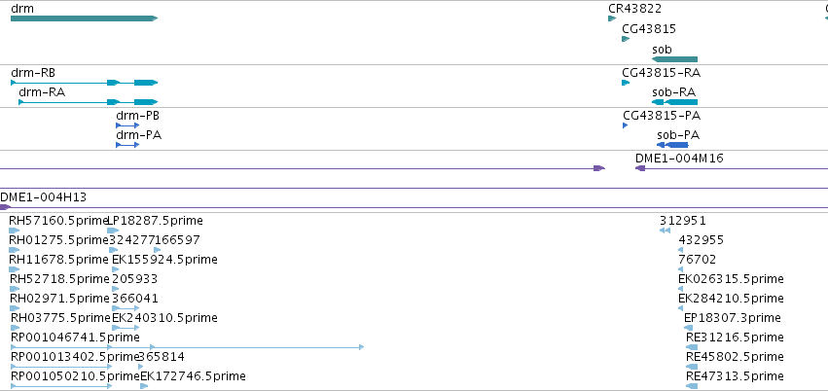The width and height of the screenshot is (828, 391).
Task: Select the drm-PA protein feature
Action: click(127, 145)
